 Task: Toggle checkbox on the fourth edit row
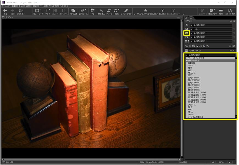tap(234, 37)
